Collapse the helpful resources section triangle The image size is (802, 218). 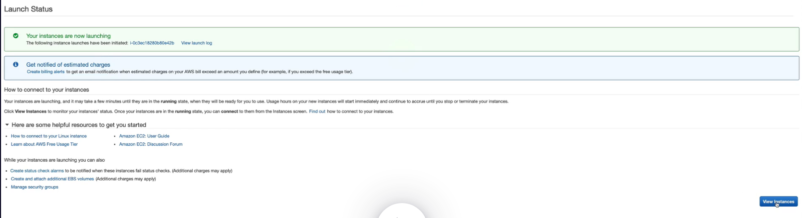pos(7,125)
